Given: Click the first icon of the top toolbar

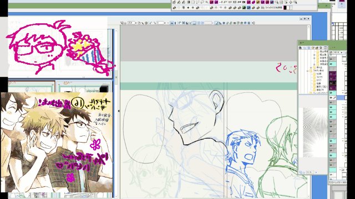Looking at the screenshot, I should [174, 2].
